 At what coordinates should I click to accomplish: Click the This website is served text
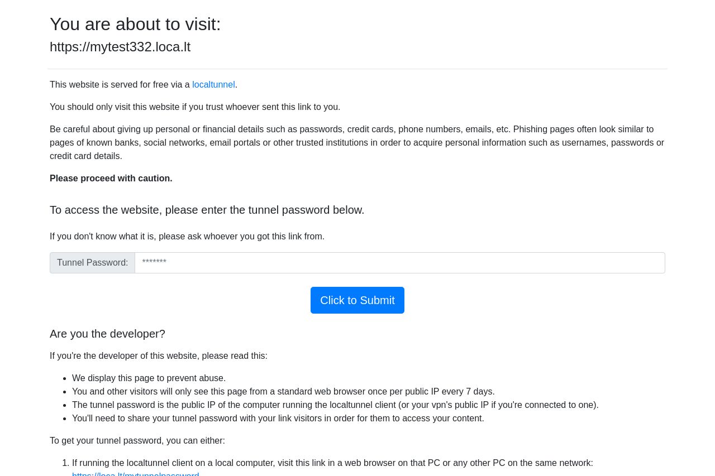[121, 84]
